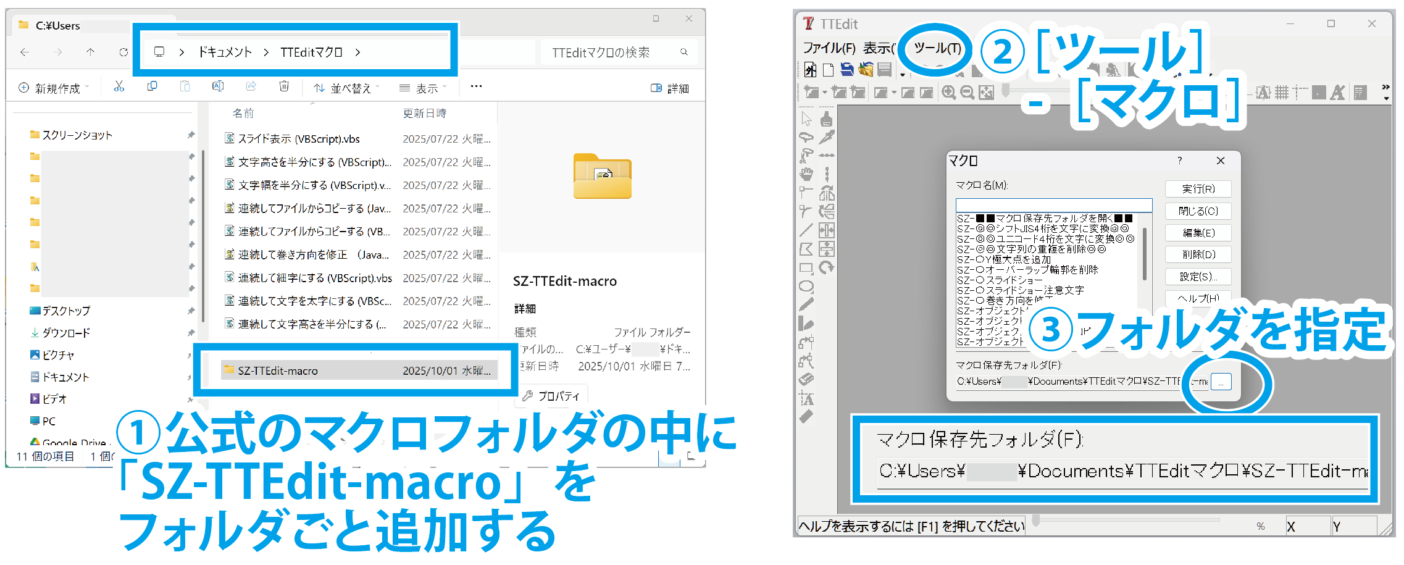Toggle the 詳細 details pane button
The image size is (1404, 565).
[670, 88]
